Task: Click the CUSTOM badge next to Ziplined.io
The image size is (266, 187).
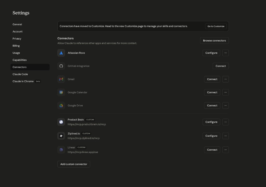Action: pyautogui.click(x=86, y=133)
